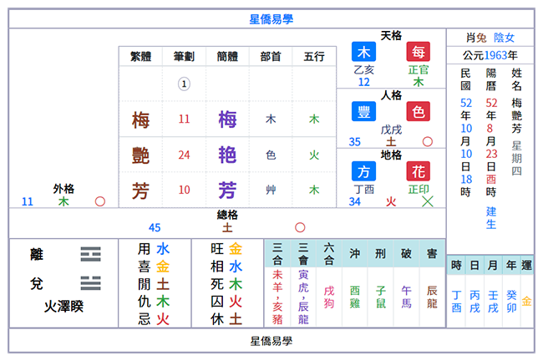The image size is (543, 361).
Task: Click stroke count 24
Action: click(184, 155)
